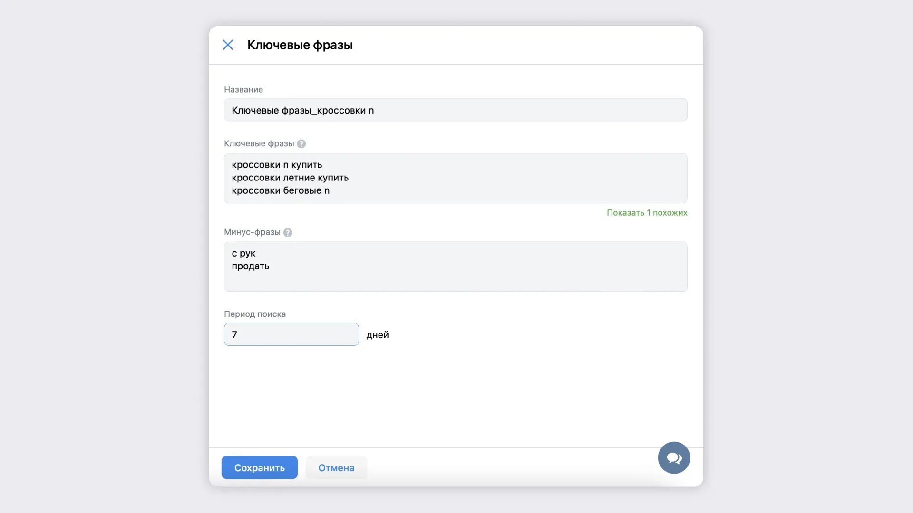Focus the Период поиска days field

291,334
